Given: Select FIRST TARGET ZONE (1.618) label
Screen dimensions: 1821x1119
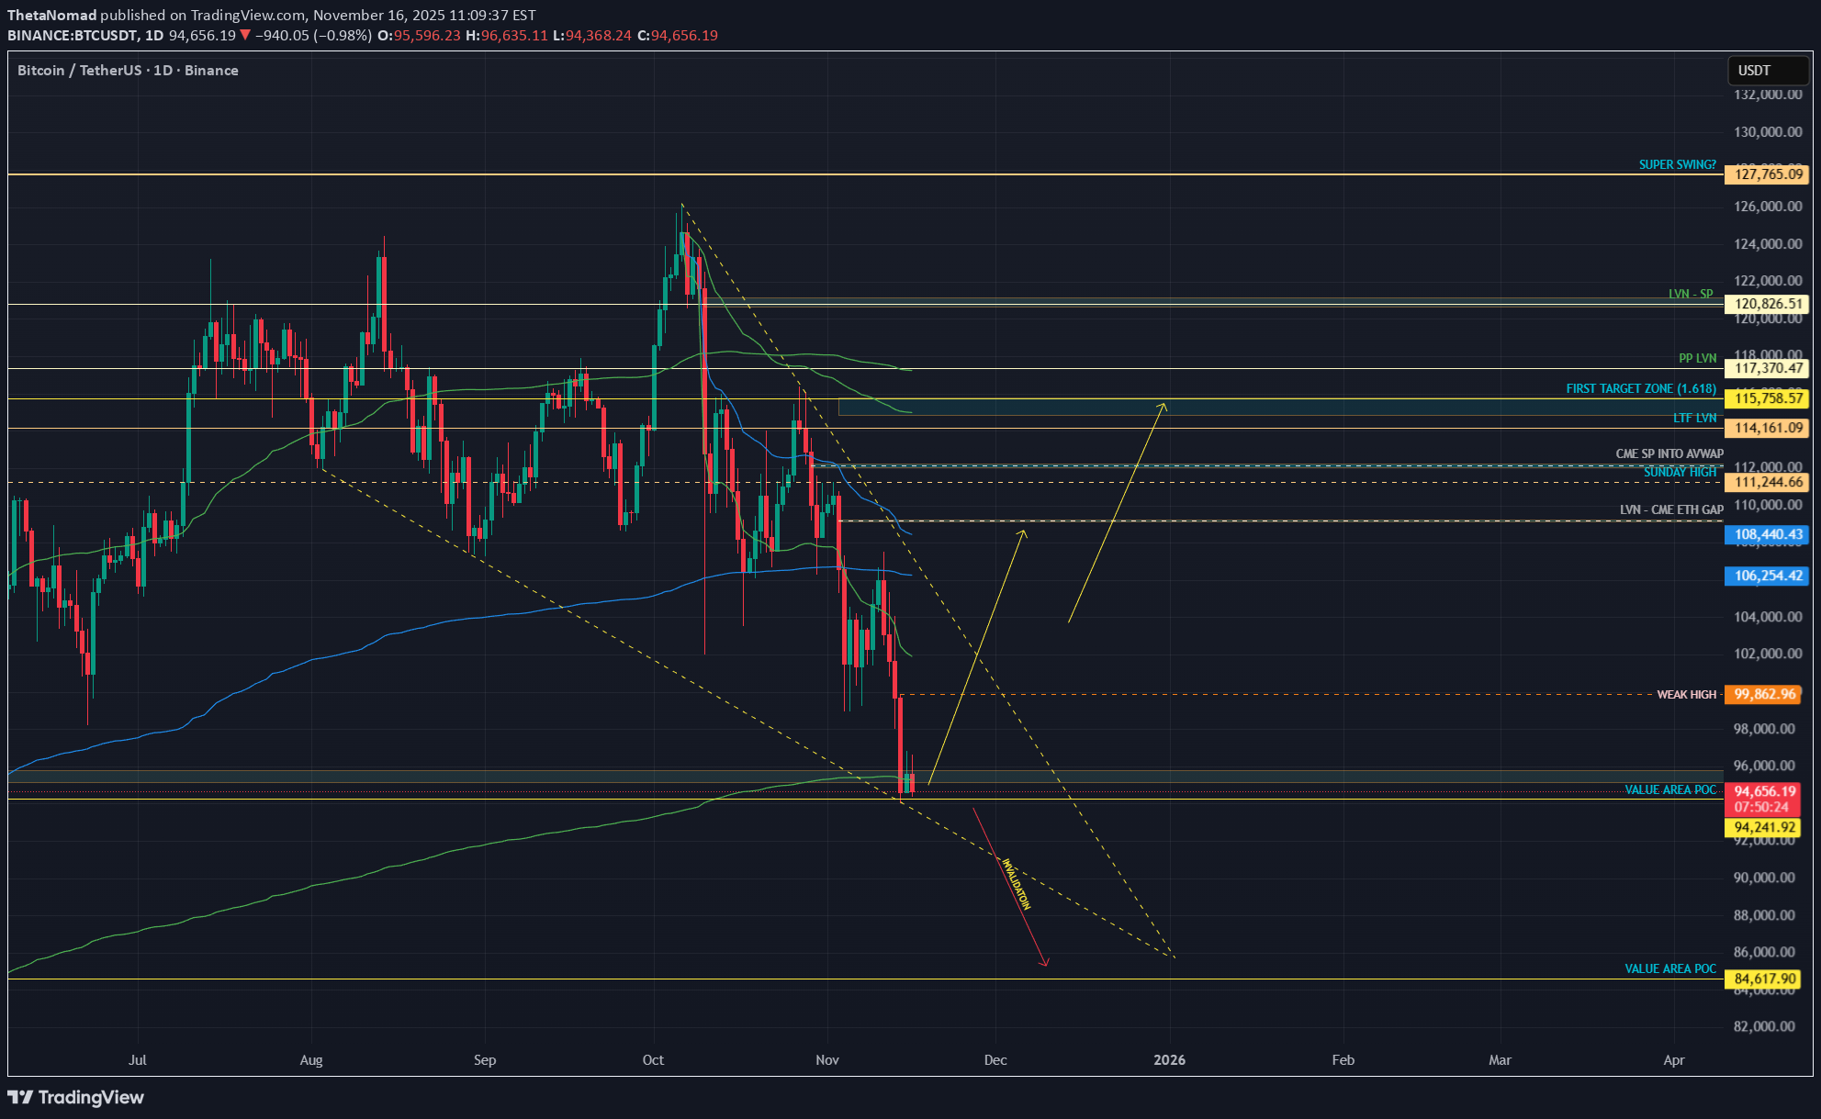Looking at the screenshot, I should [x=1640, y=388].
